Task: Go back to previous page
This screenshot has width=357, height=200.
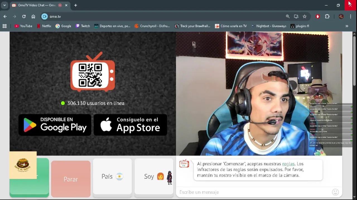Action: (x=5, y=16)
